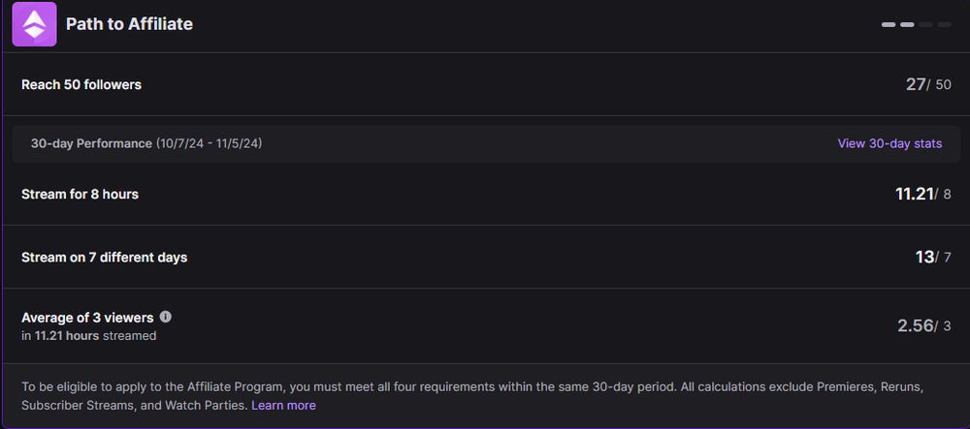Click the 30-day Performance date range header

click(146, 143)
